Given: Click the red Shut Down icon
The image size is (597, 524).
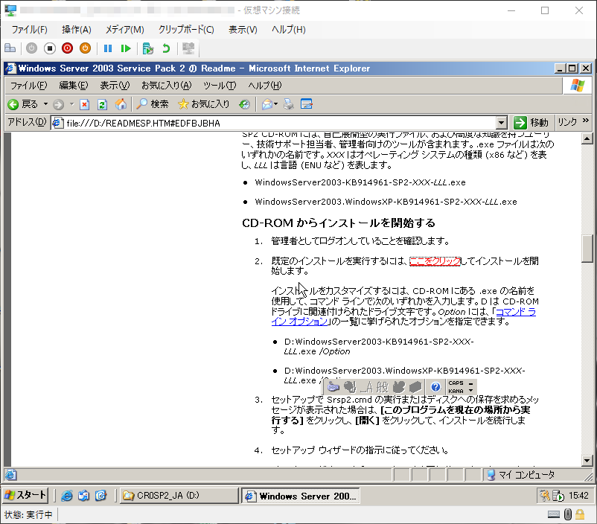Looking at the screenshot, I should coord(68,48).
